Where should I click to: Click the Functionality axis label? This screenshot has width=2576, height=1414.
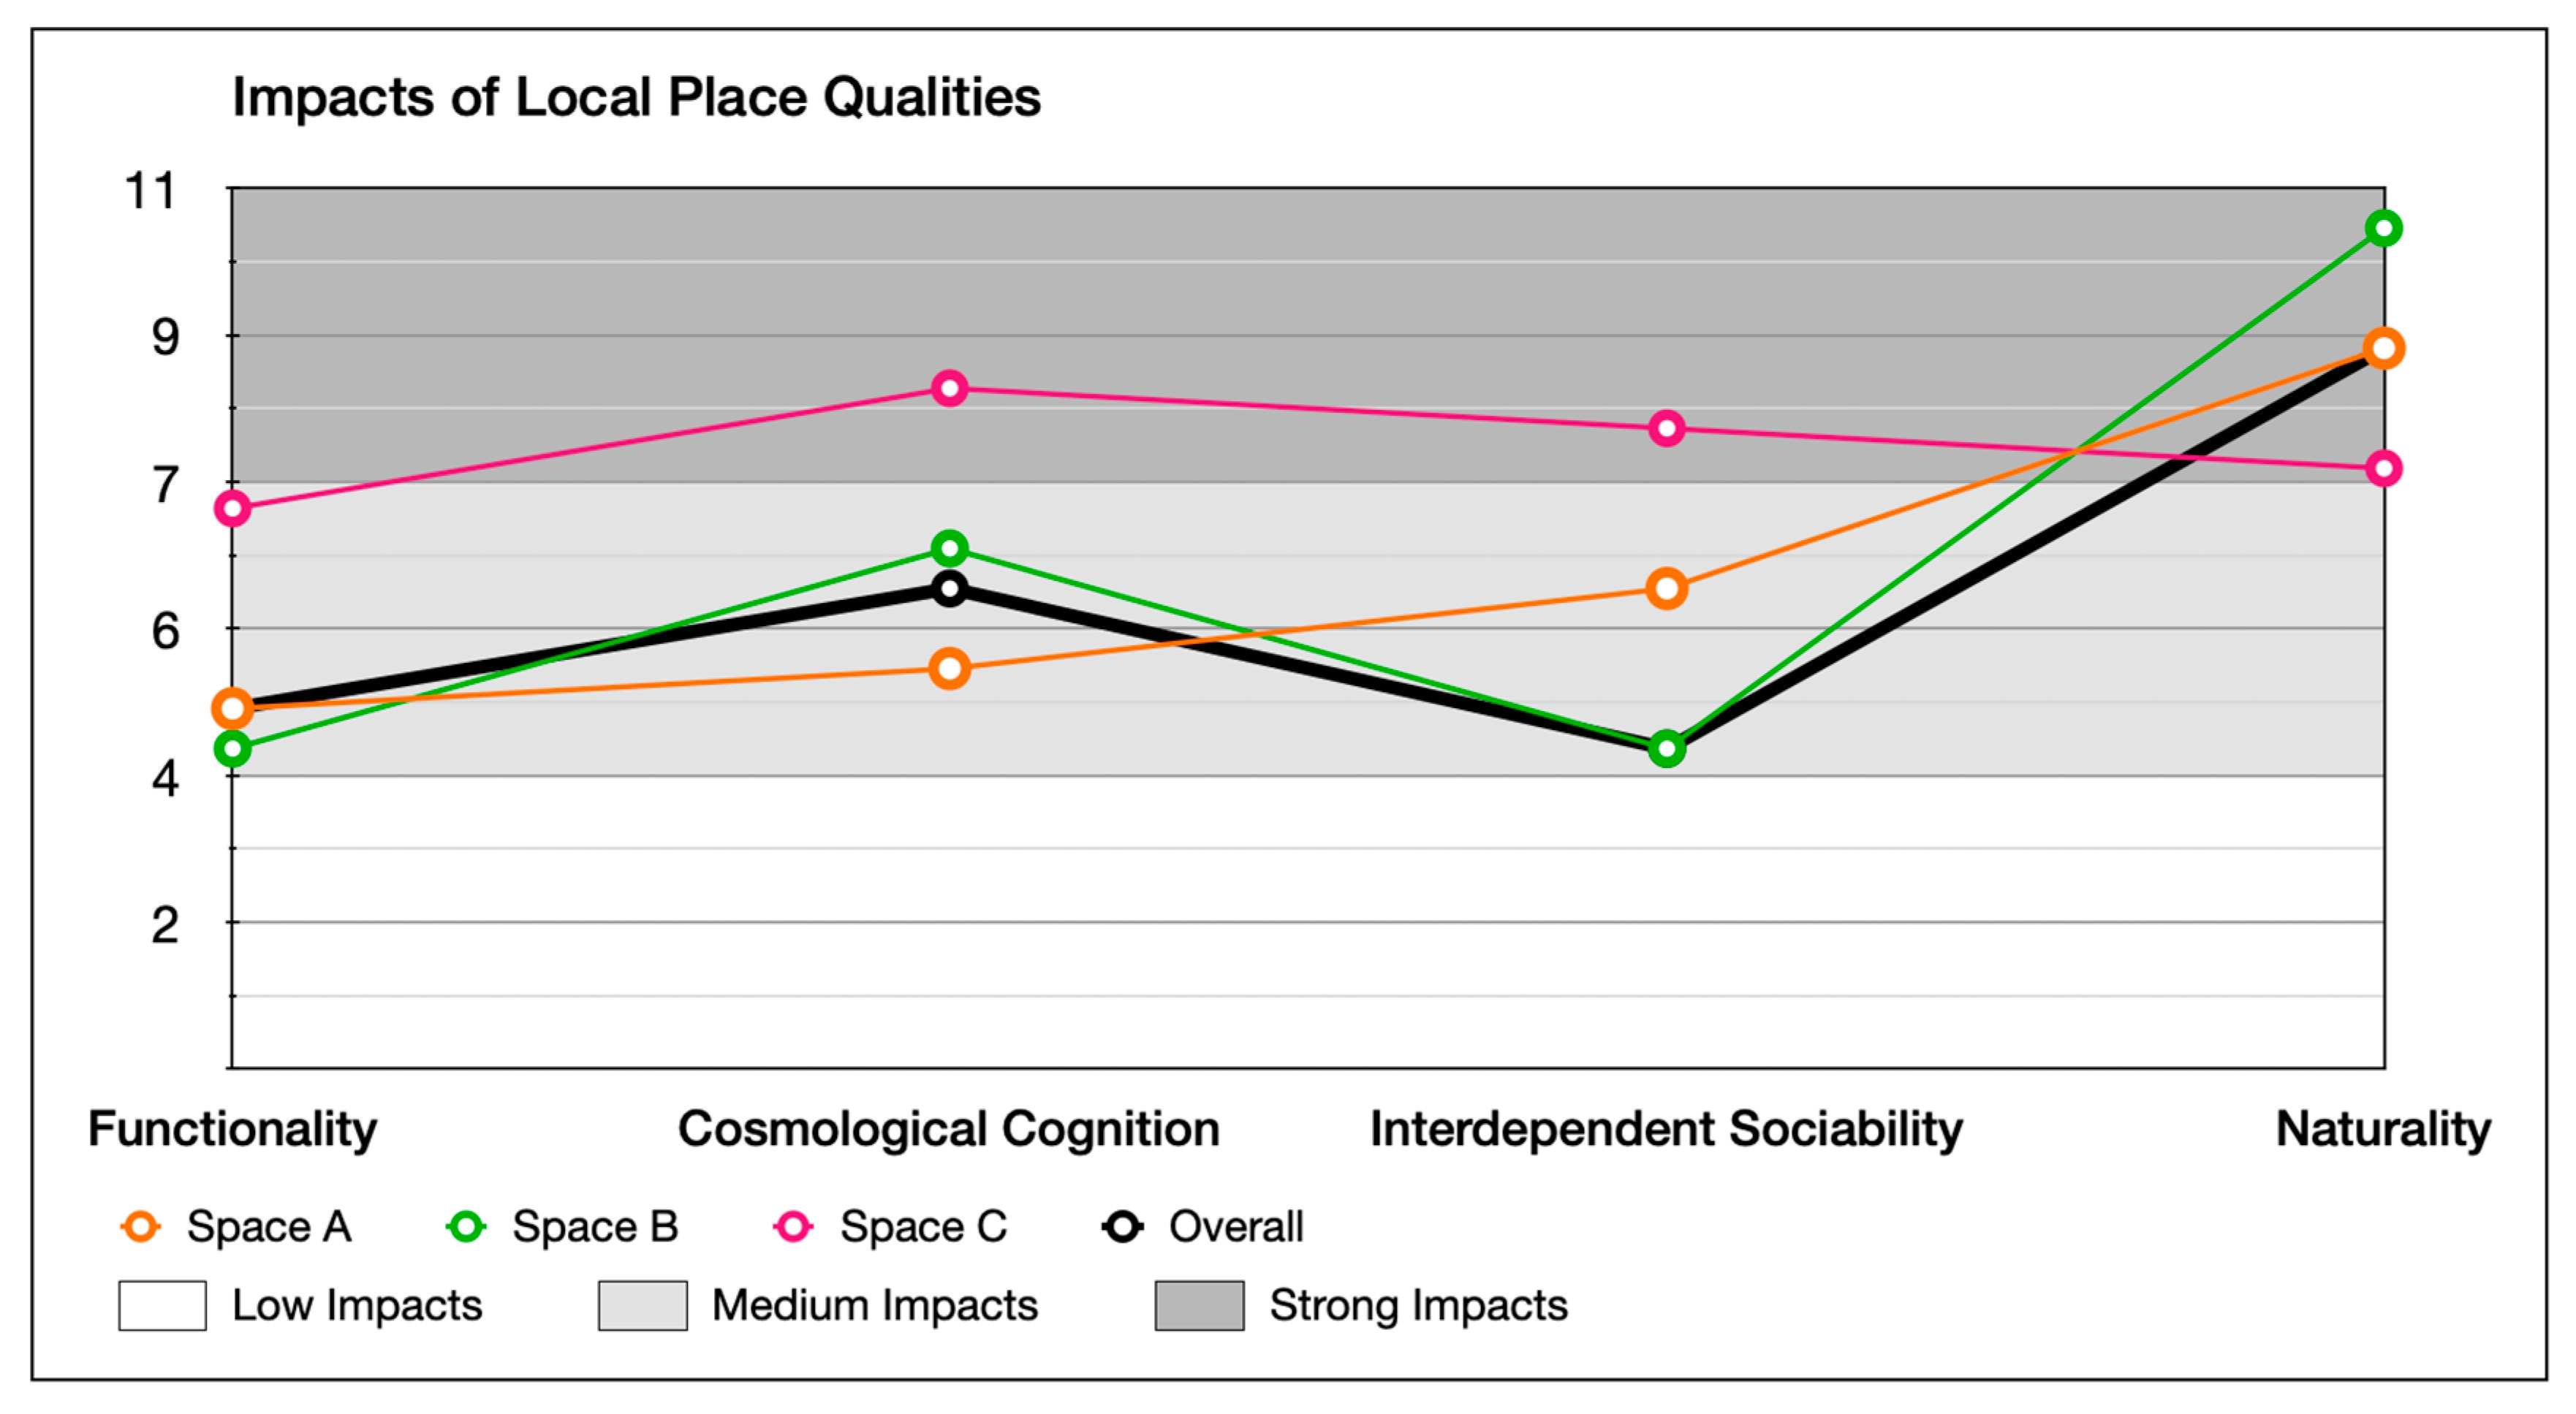232,1129
